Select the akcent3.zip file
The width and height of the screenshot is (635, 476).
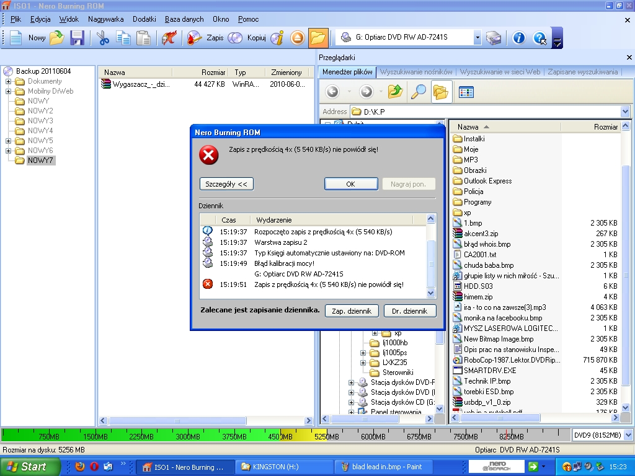481,234
